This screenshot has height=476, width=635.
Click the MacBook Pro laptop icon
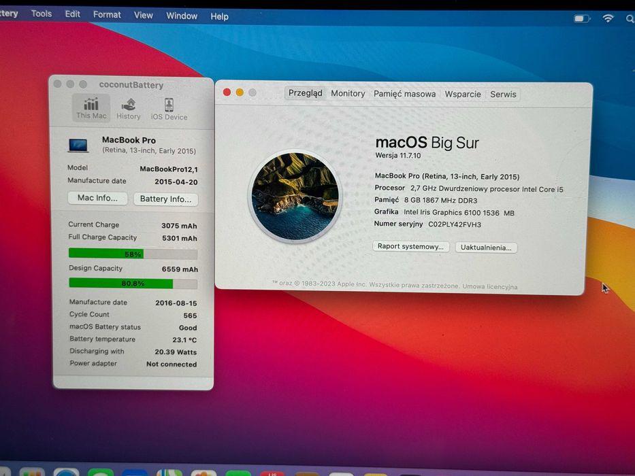[x=78, y=146]
